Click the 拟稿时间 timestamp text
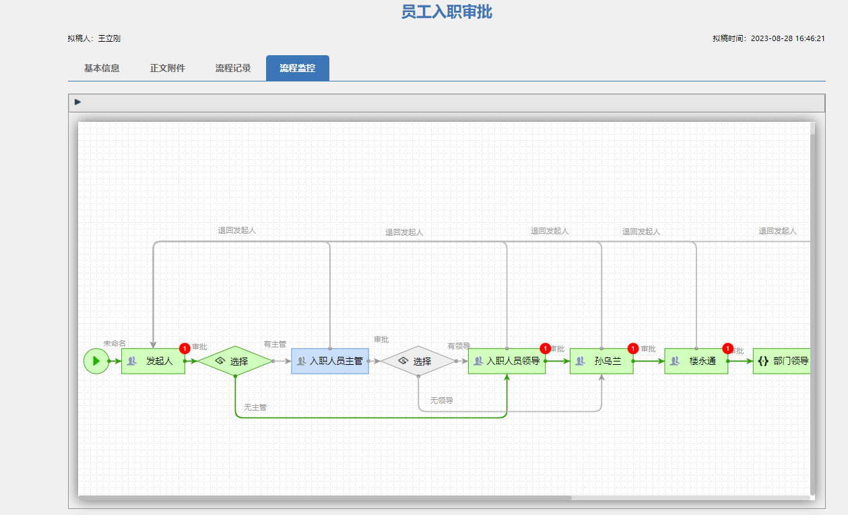This screenshot has width=848, height=515. (769, 38)
